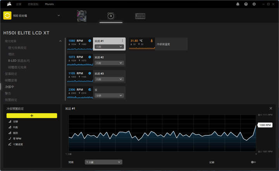The height and width of the screenshot is (171, 279).
Task: Open 警告 in the sidebar
Action: (8, 93)
